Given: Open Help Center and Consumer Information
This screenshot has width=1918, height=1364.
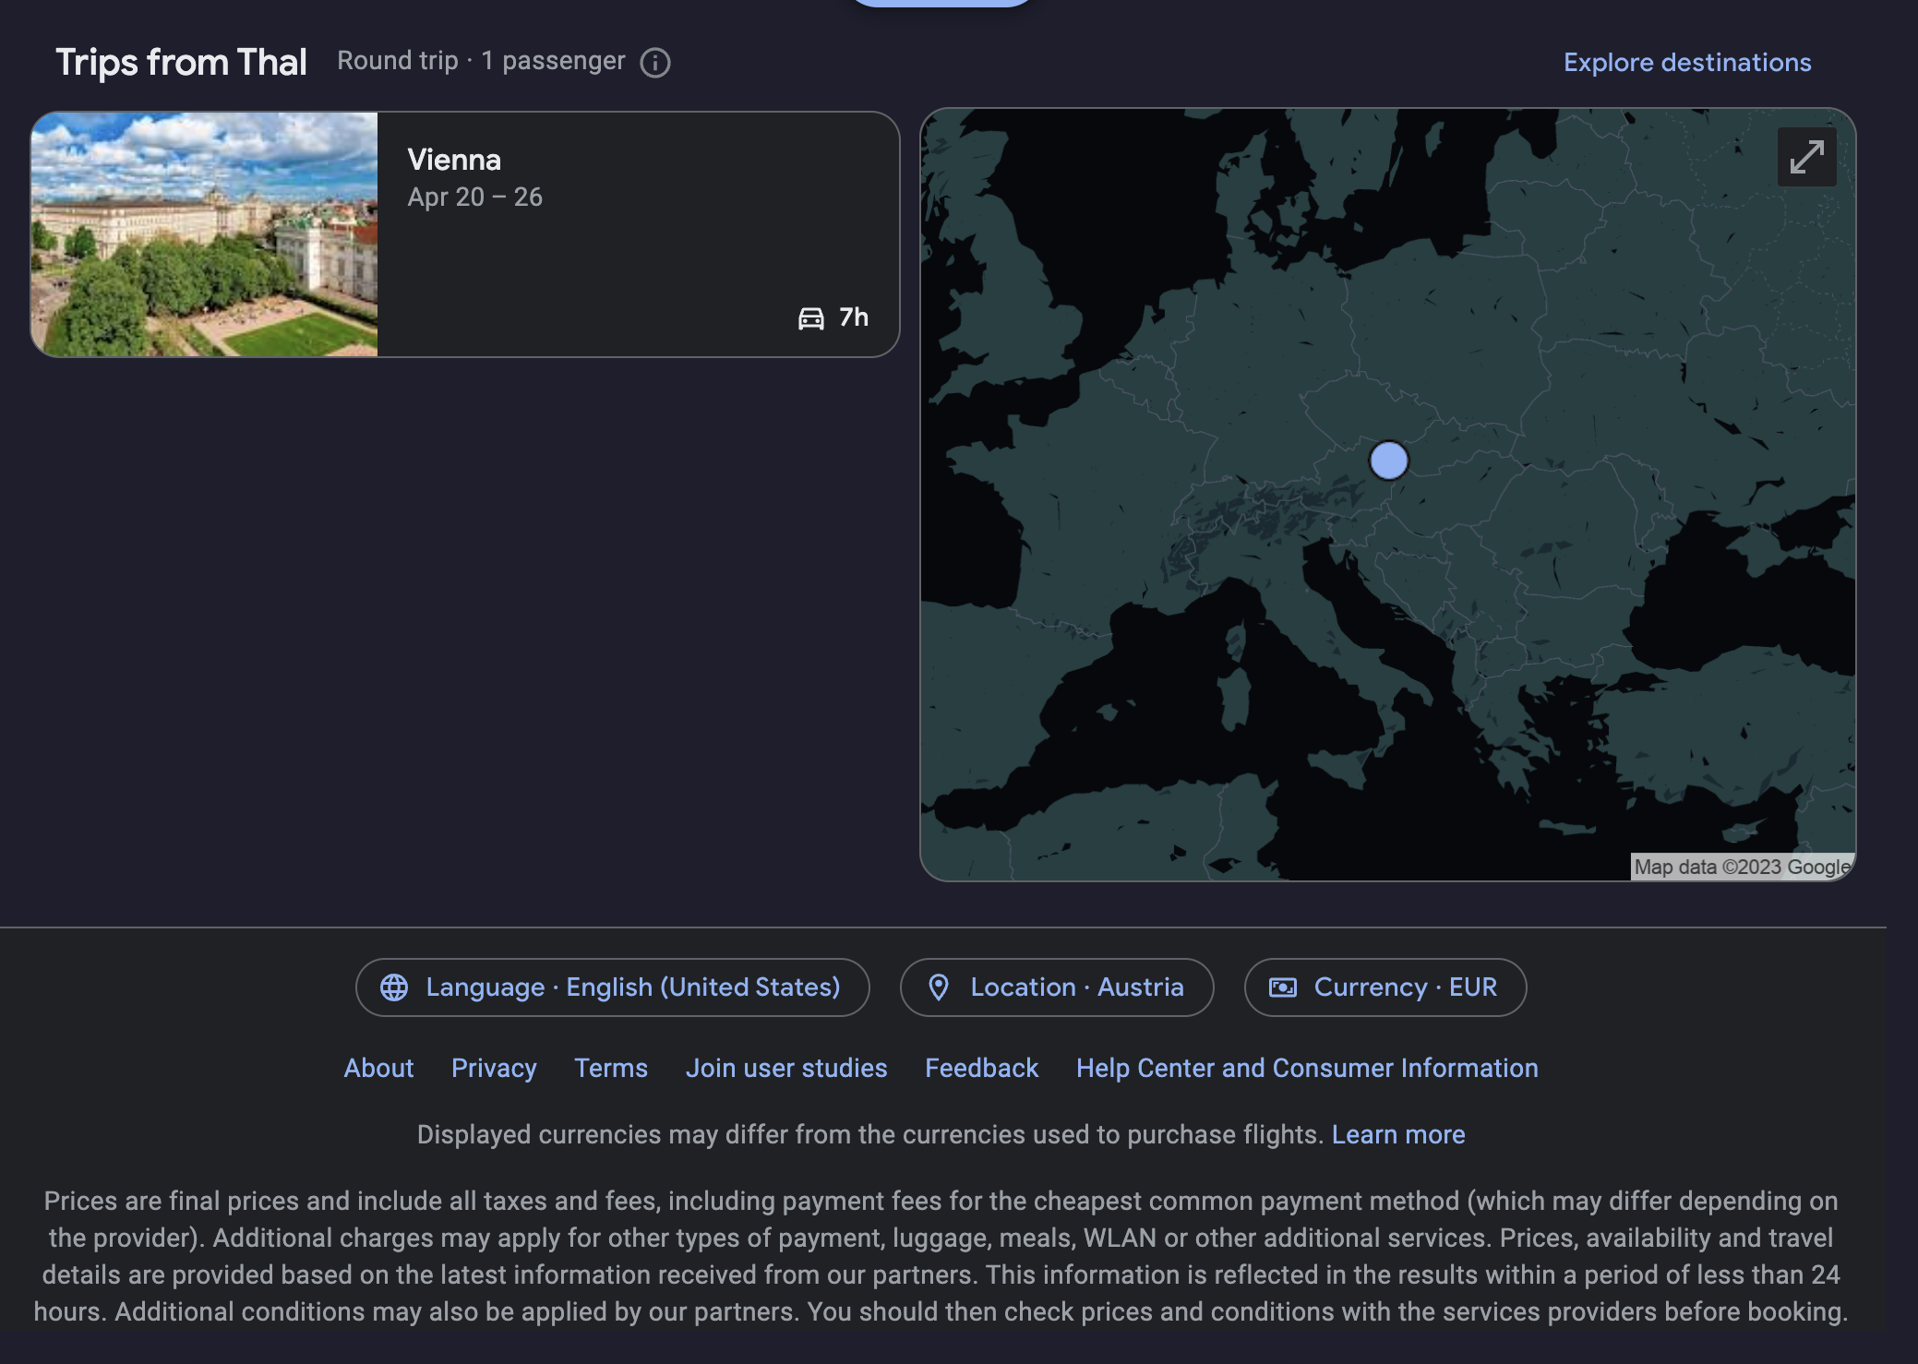Looking at the screenshot, I should pyautogui.click(x=1307, y=1068).
